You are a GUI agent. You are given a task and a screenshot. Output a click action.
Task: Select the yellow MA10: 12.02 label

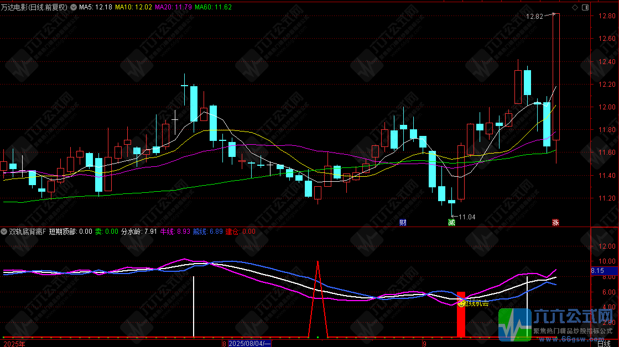tap(133, 7)
